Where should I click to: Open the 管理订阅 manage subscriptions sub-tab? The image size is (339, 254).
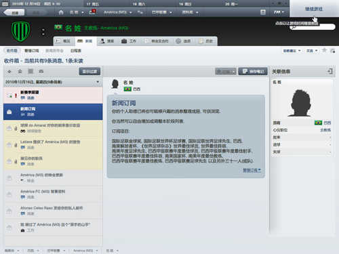pos(32,51)
